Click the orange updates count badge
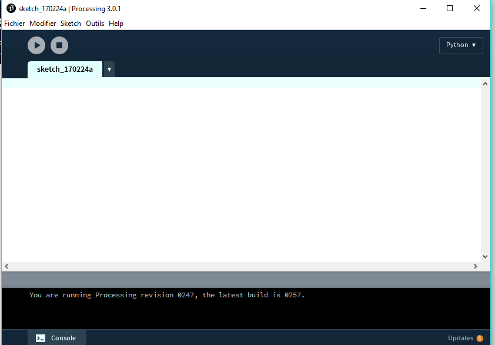495x345 pixels. [480, 338]
